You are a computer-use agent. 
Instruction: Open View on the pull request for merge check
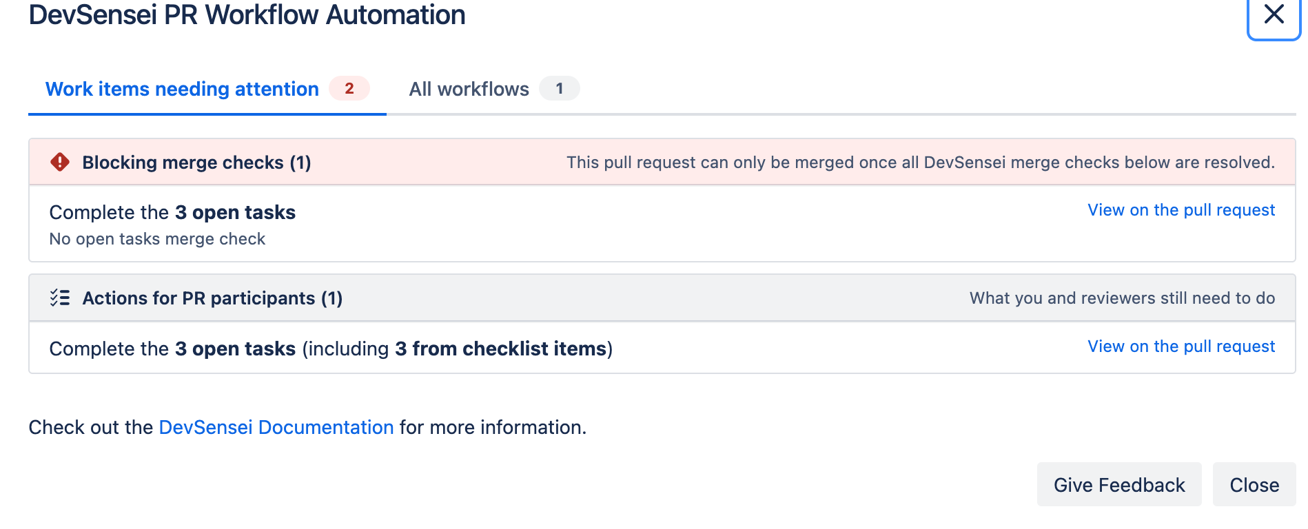pyautogui.click(x=1181, y=210)
